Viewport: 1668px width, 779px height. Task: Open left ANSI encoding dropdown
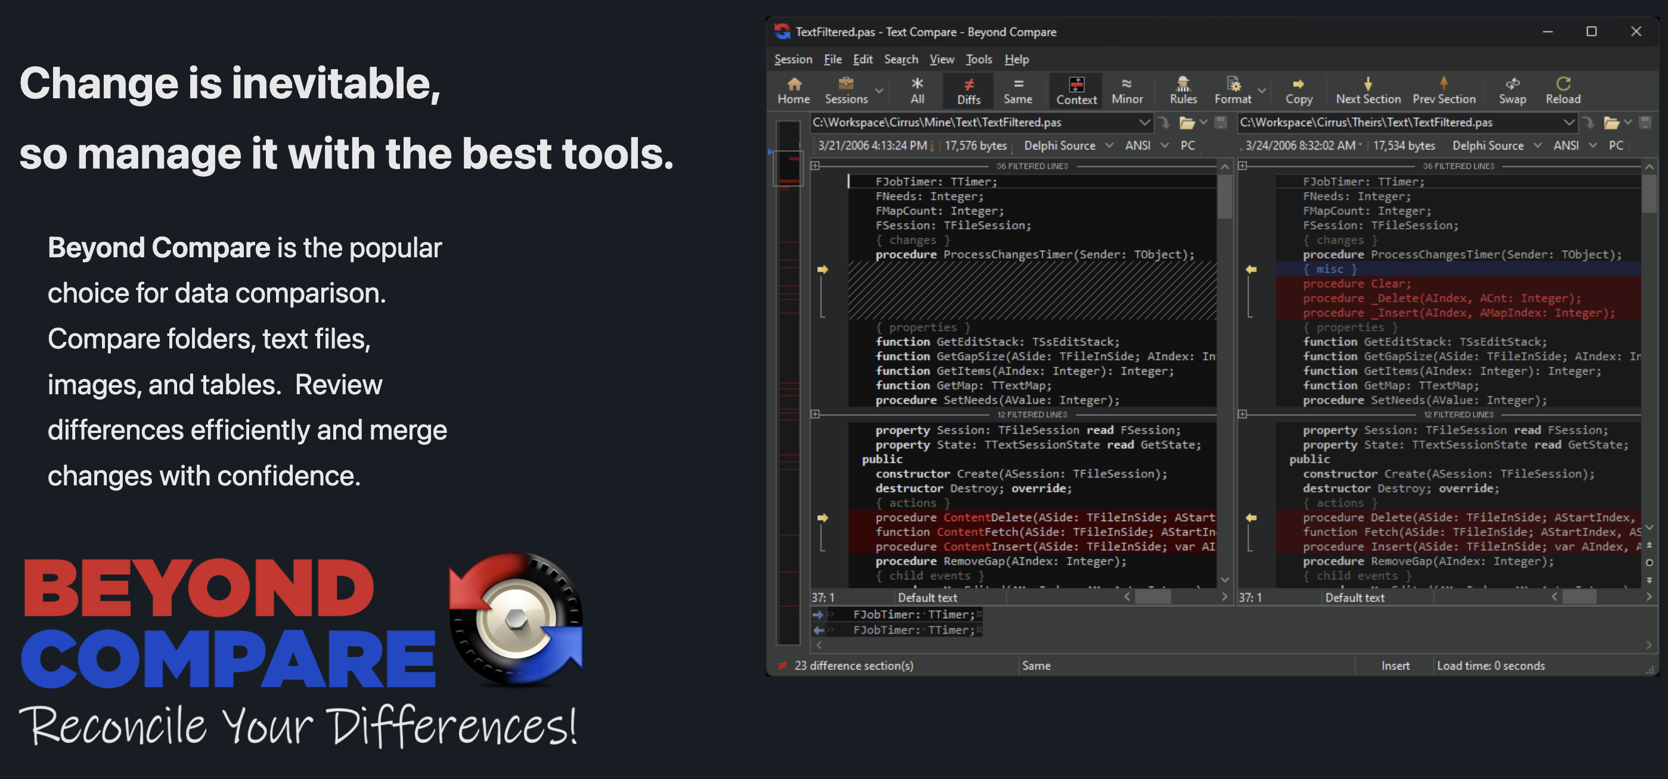1146,145
